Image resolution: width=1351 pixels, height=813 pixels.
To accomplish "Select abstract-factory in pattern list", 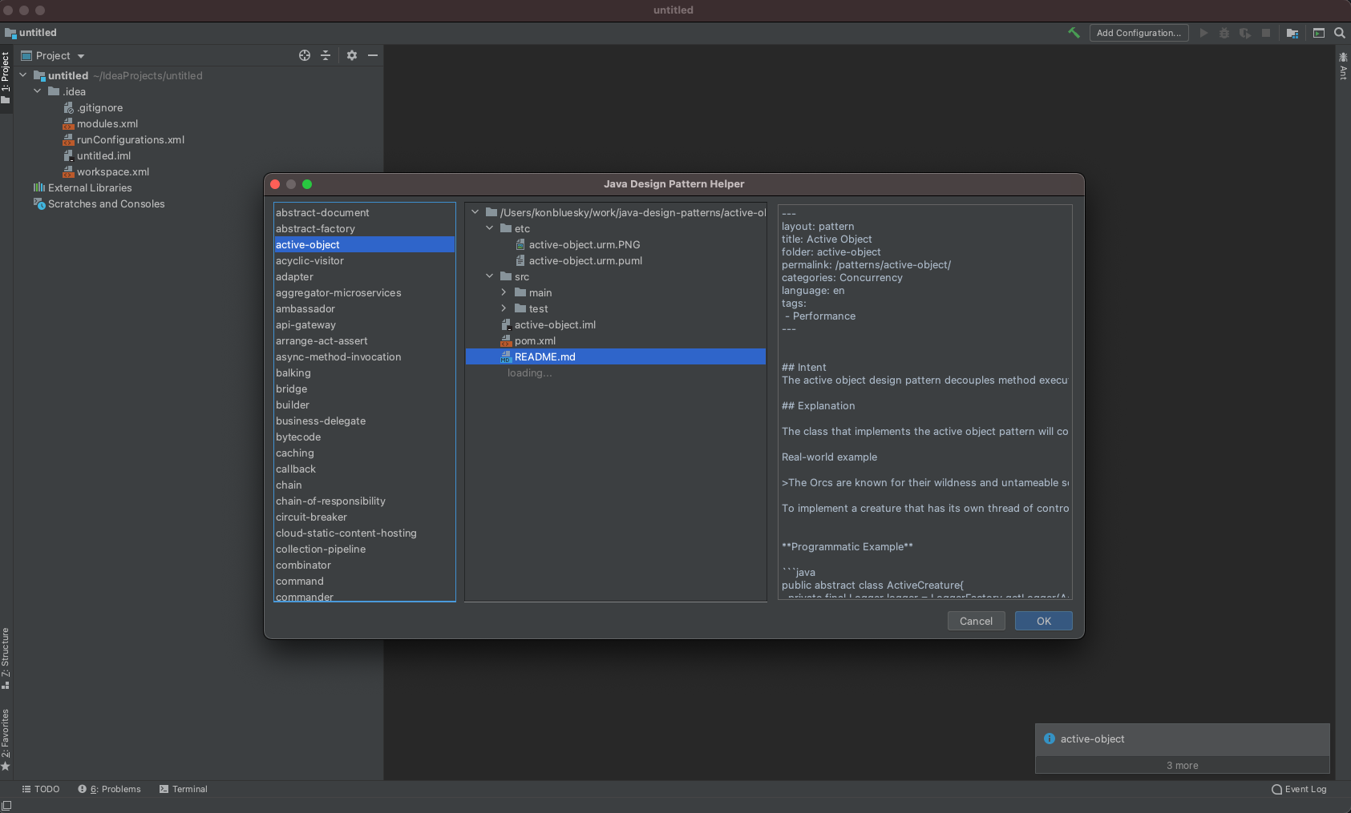I will click(365, 228).
